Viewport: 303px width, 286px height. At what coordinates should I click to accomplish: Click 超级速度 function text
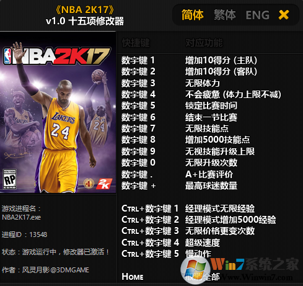pos(203,243)
